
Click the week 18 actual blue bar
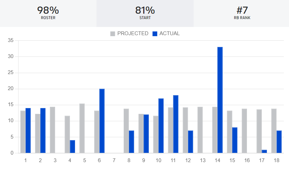tap(279, 142)
